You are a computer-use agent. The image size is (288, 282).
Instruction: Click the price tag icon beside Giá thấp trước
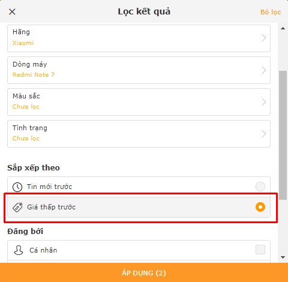(x=17, y=207)
